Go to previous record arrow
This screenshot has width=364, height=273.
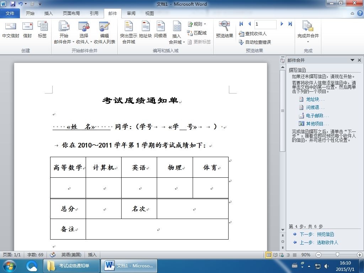250,24
